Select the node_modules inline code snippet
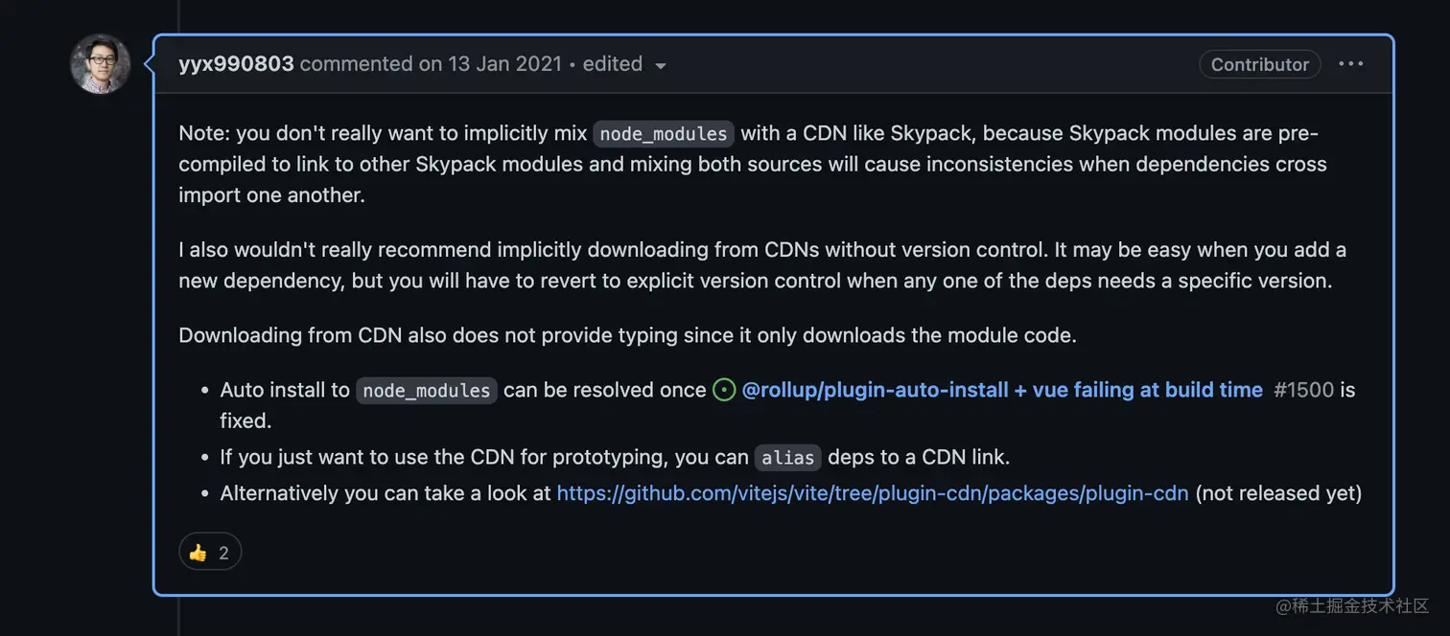This screenshot has width=1450, height=636. point(663,133)
